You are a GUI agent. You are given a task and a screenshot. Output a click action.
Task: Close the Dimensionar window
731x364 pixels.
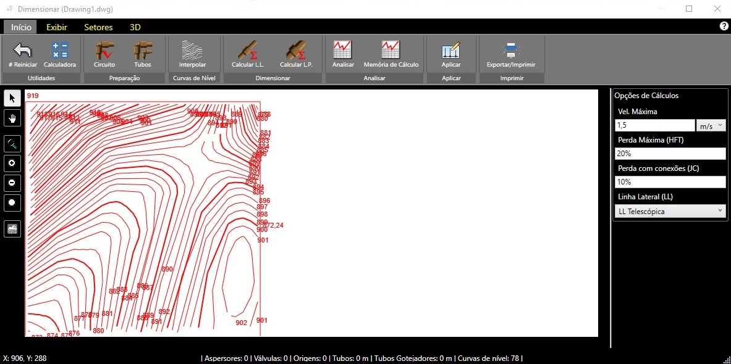tap(717, 9)
